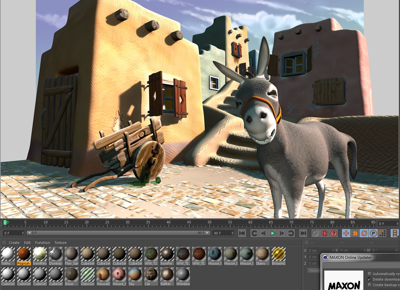Click the start frame '0 F' spinner arrows
This screenshot has width=400, height=290.
23,233
